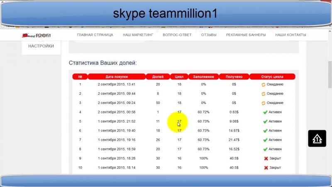Click date 1 сентября 2015, 19:40
332x187 pixels.
[117, 130]
